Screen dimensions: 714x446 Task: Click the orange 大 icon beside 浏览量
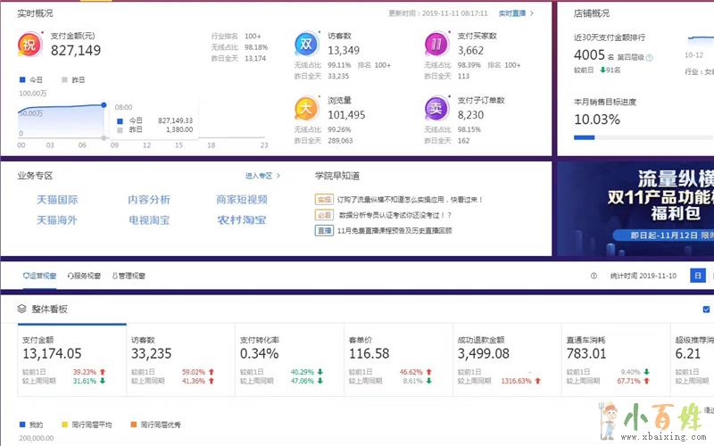(x=306, y=109)
